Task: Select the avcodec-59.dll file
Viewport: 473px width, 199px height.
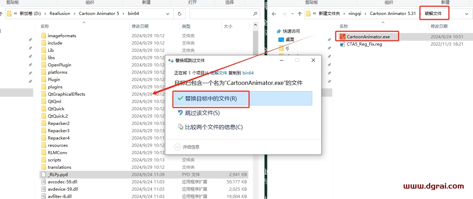Action: point(63,182)
